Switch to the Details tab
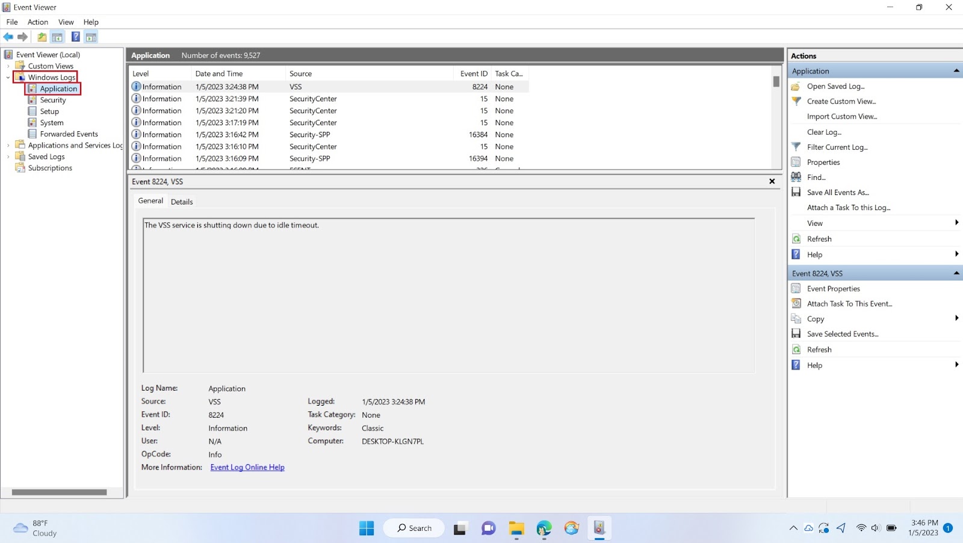 pos(182,202)
